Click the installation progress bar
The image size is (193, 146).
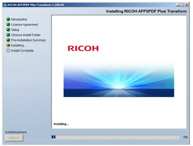pyautogui.click(x=115, y=137)
